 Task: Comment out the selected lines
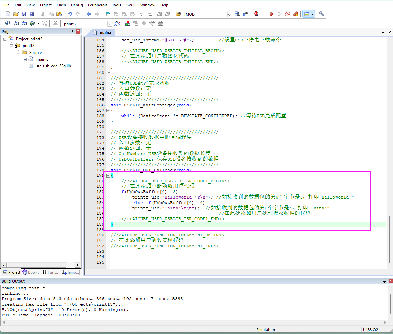pyautogui.click(x=159, y=14)
